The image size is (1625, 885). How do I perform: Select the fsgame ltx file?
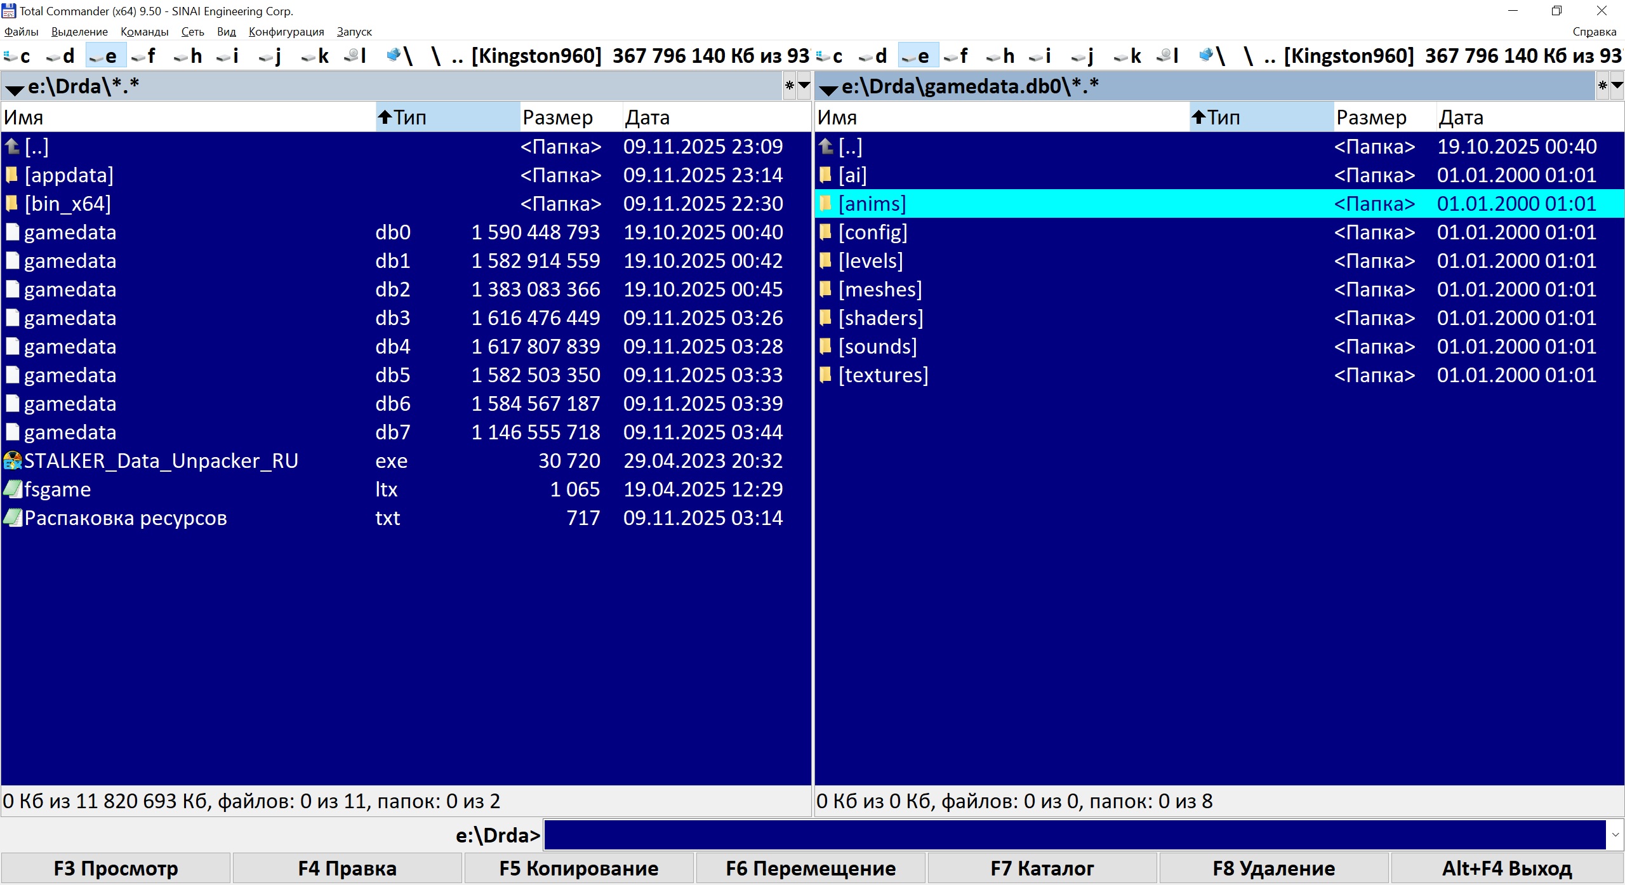pos(57,489)
